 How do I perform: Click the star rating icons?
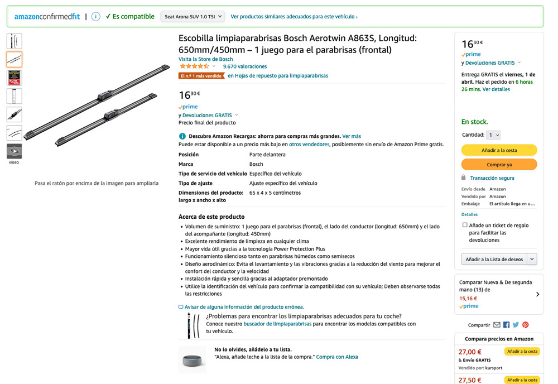(194, 66)
